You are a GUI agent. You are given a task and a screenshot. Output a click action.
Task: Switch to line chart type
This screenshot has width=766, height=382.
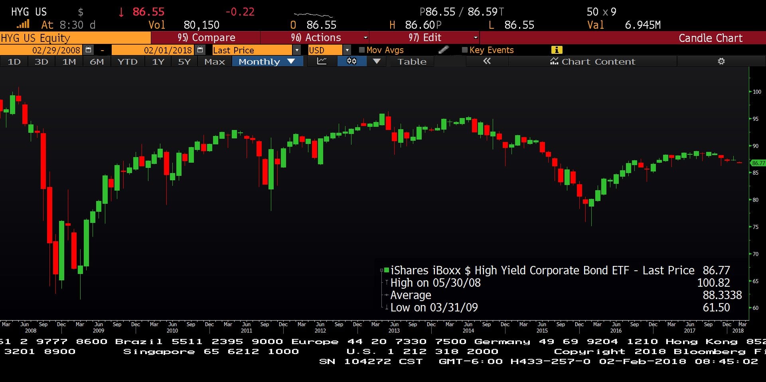point(322,61)
